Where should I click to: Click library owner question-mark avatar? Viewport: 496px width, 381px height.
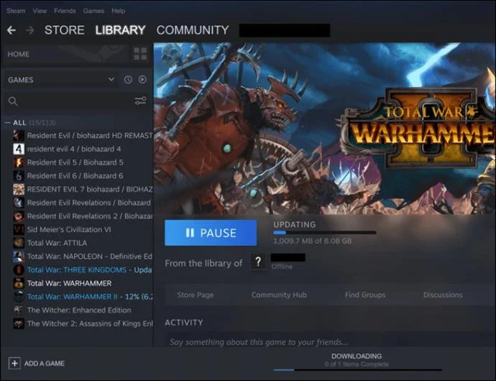[x=258, y=262]
